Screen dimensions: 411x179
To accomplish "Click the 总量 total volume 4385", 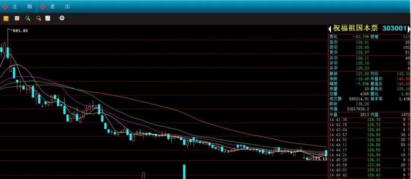I will [x=364, y=94].
